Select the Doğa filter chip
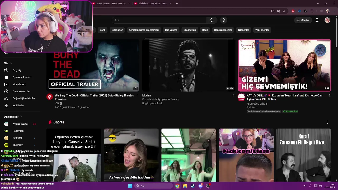338x190 pixels. pos(205,30)
